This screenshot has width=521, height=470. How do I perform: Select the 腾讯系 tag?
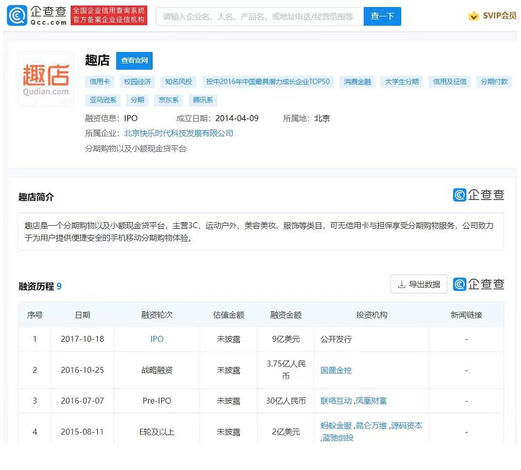pyautogui.click(x=203, y=100)
